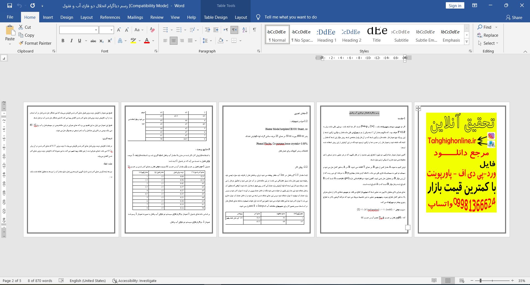Open font size dropdown
The width and height of the screenshot is (530, 285).
[x=112, y=30]
